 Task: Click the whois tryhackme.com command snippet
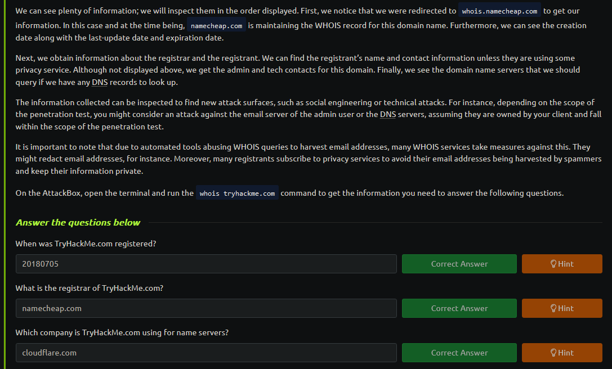coord(237,193)
